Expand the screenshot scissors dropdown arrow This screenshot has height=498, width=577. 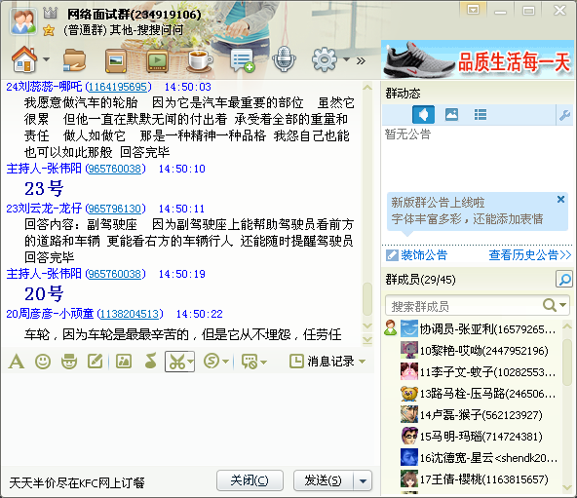(190, 362)
